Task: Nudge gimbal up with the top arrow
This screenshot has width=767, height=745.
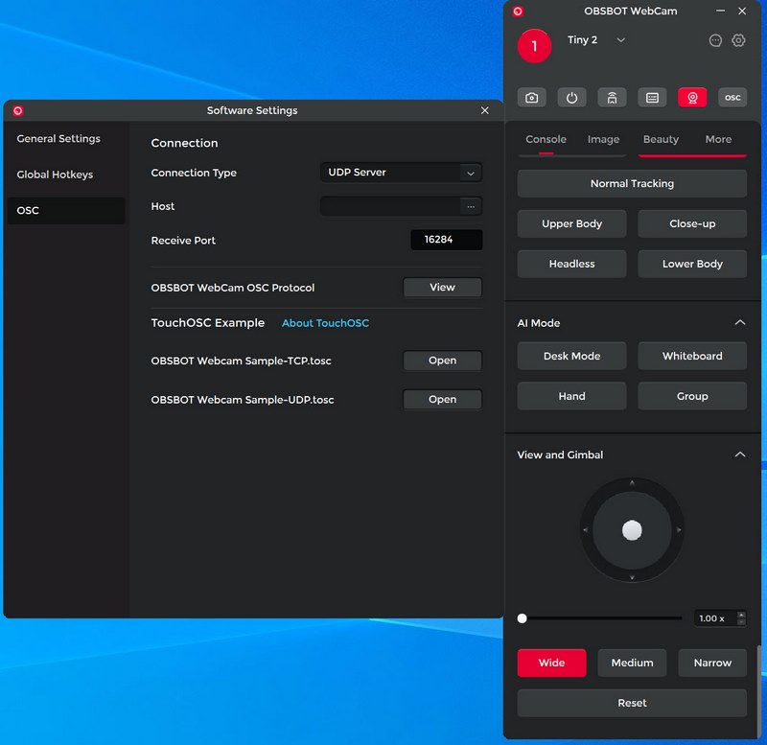Action: 632,483
